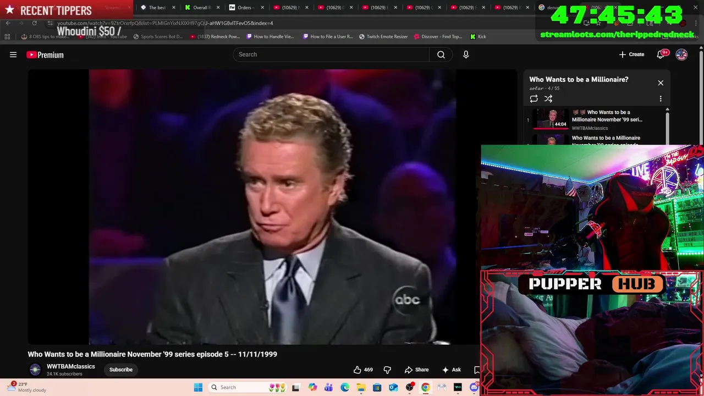Screen dimensions: 704x396
Task: Click the Create button
Action: (631, 54)
